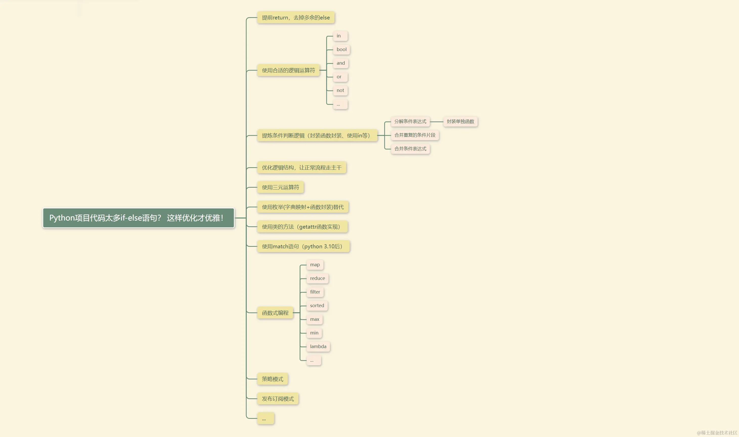The height and width of the screenshot is (437, 739).
Task: Click the 分解条件表达式 node
Action: point(410,121)
